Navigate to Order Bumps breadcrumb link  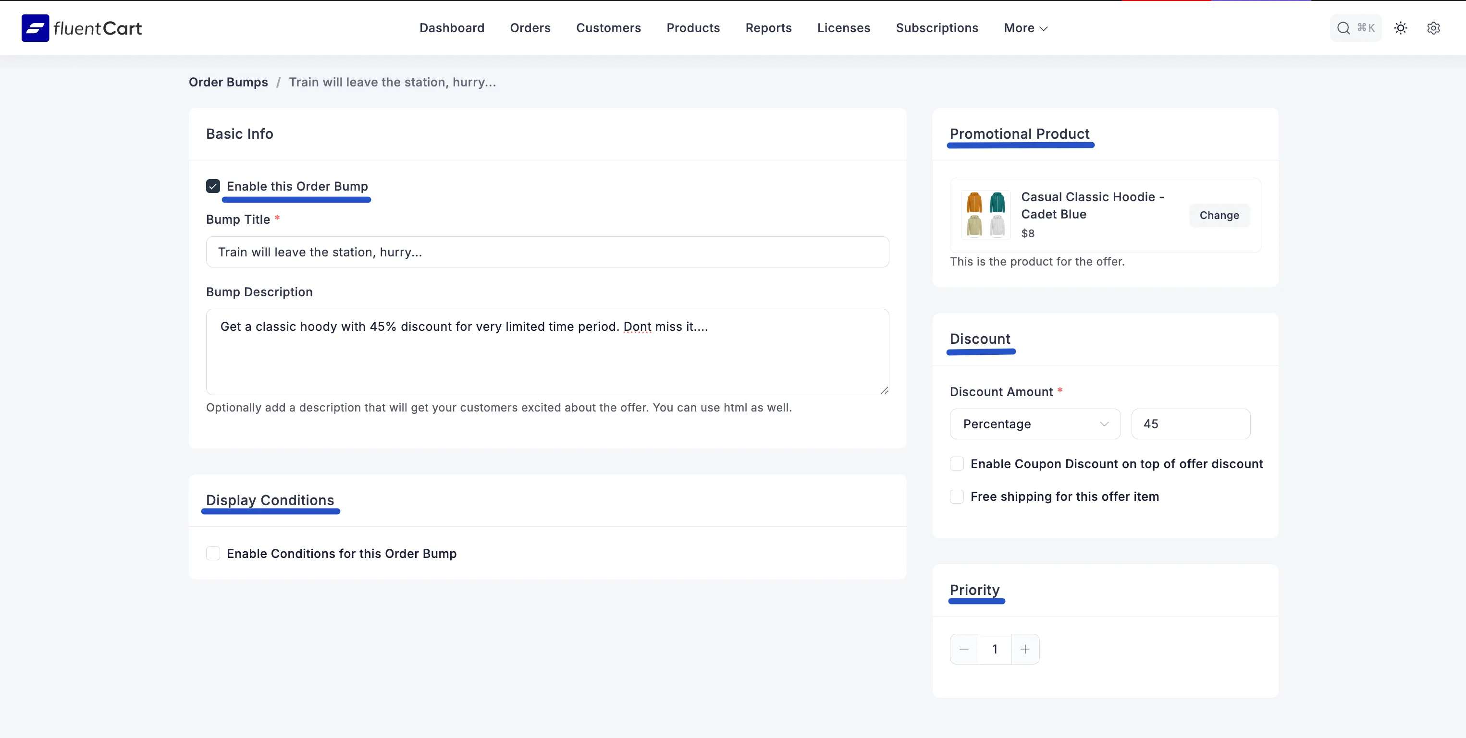click(228, 82)
